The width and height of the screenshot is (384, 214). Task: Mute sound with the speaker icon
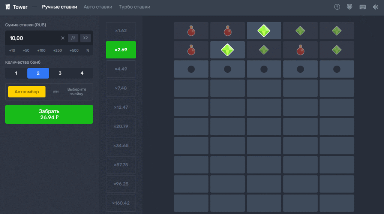click(375, 7)
